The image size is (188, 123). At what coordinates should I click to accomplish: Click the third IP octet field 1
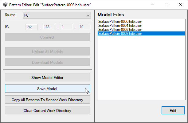tap(67, 27)
